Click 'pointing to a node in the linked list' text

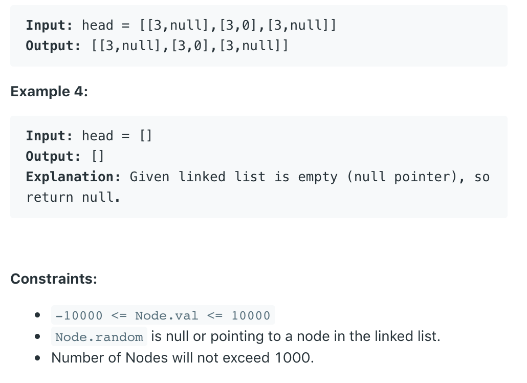pos(325,336)
